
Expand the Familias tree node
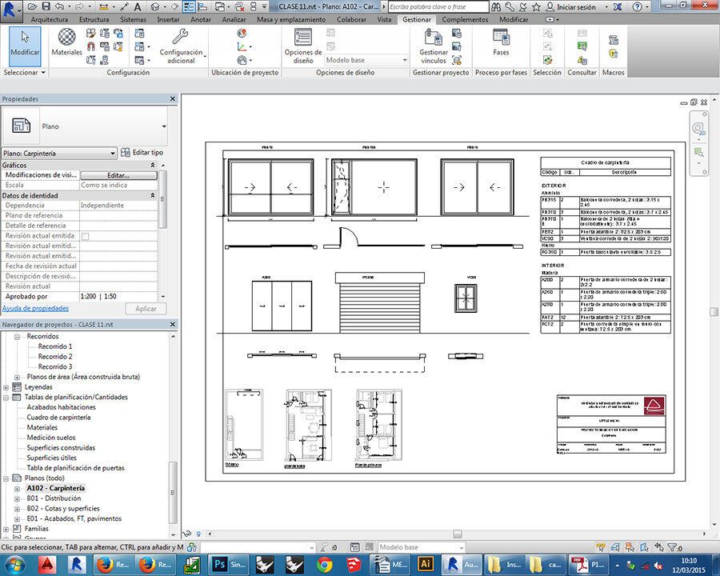(x=7, y=529)
